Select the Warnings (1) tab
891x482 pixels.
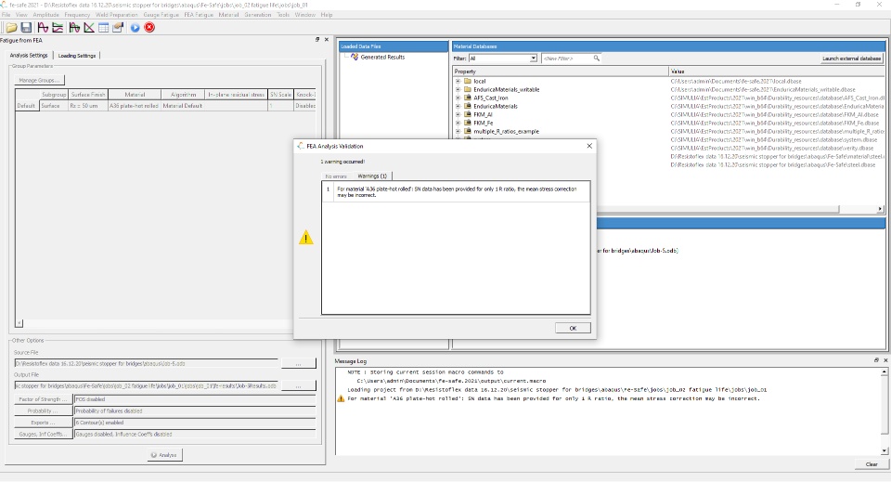tap(372, 176)
